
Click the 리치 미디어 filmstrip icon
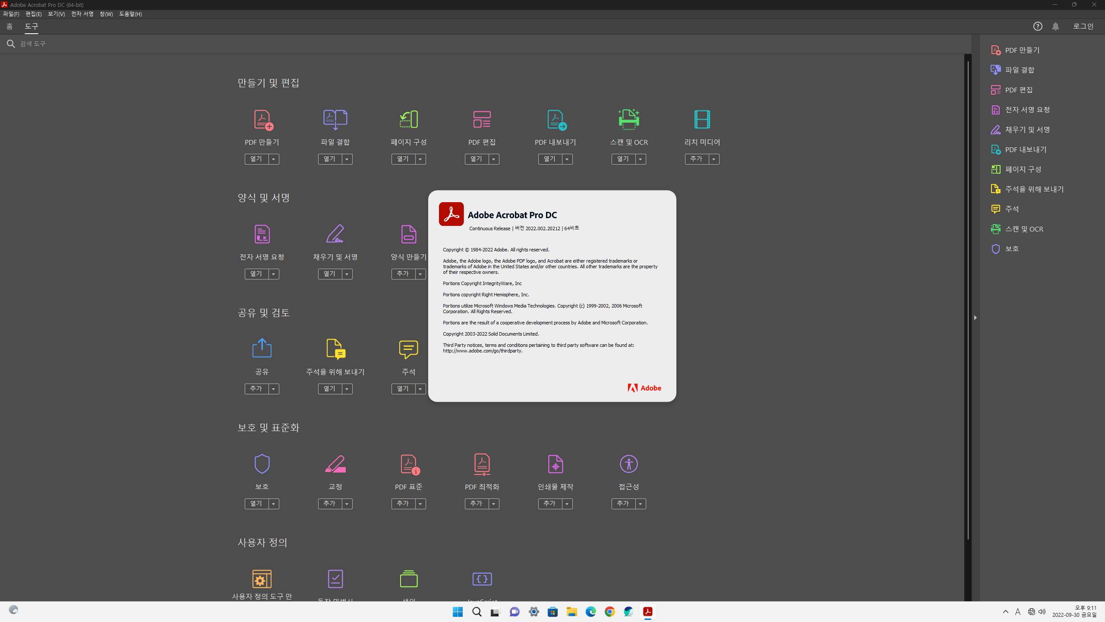tap(702, 120)
